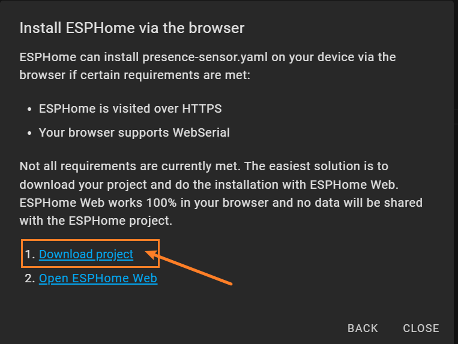Viewport: 458px width, 344px height.
Task: Click the bullet point before the WebSerial requirement
Action: [x=31, y=133]
